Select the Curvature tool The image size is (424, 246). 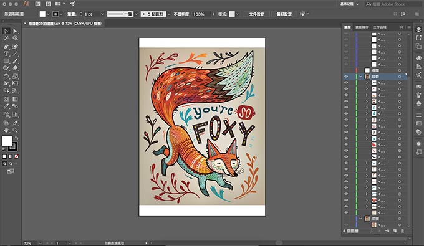pyautogui.click(x=15, y=47)
